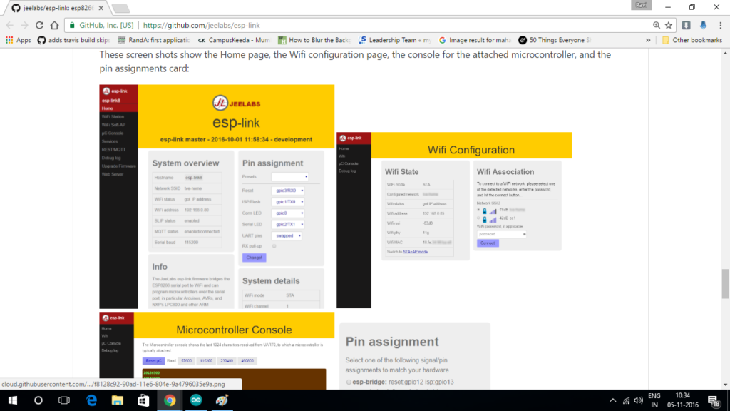The width and height of the screenshot is (730, 411).
Task: Click the dark extension icon beside the star
Action: tap(687, 25)
